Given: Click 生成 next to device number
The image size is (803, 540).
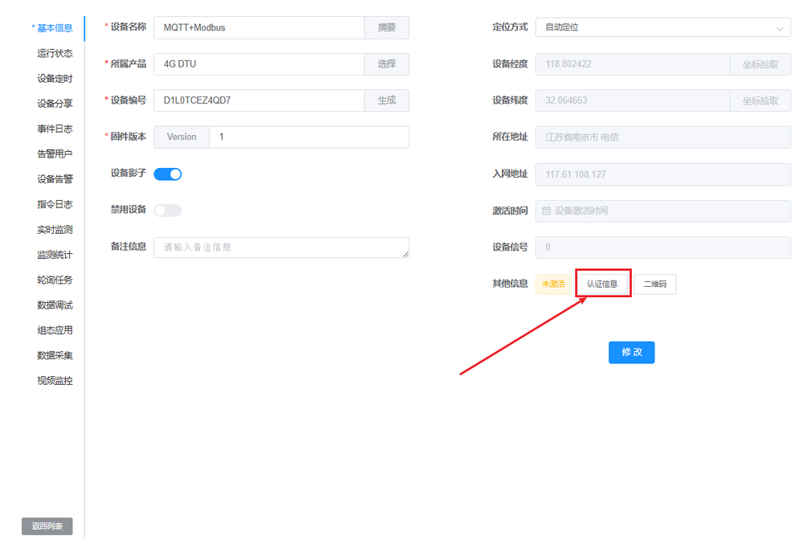Looking at the screenshot, I should tap(386, 100).
